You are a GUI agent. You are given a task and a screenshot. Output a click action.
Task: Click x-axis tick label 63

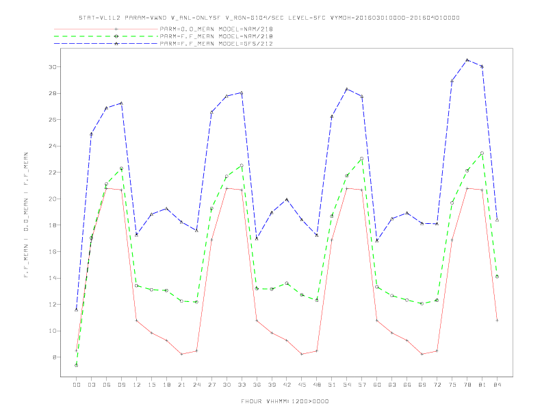(x=392, y=385)
